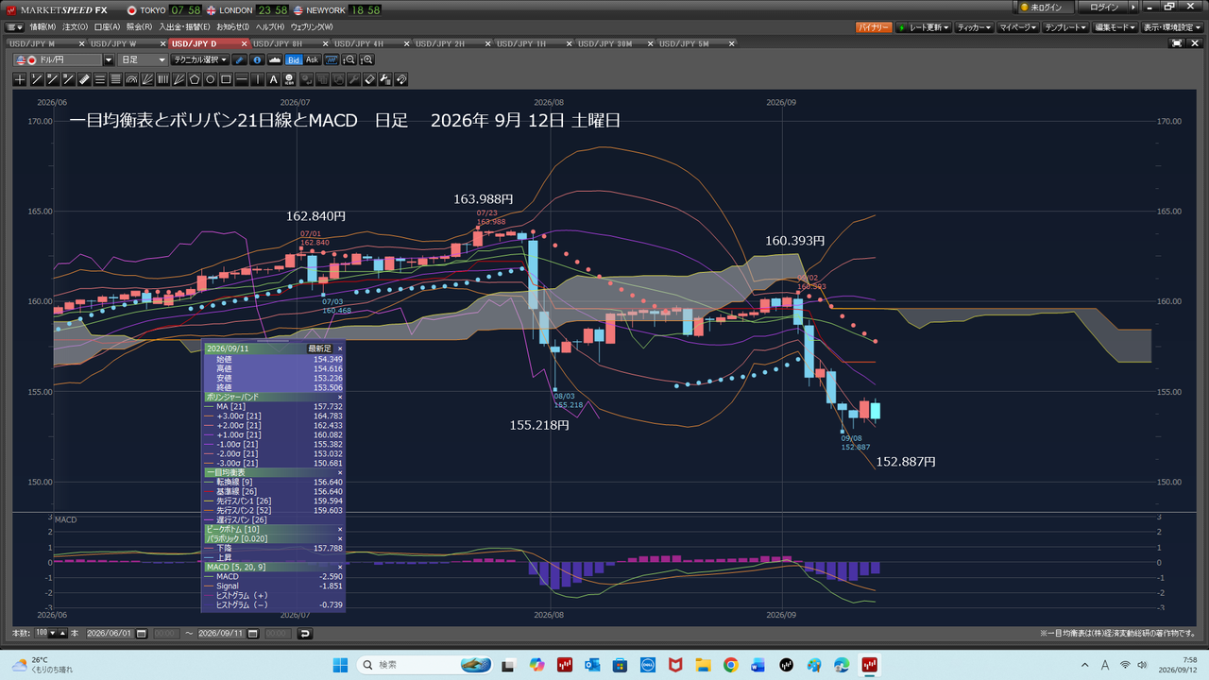
Task: Zoom in the chart with magnifier plus
Action: coord(366,59)
